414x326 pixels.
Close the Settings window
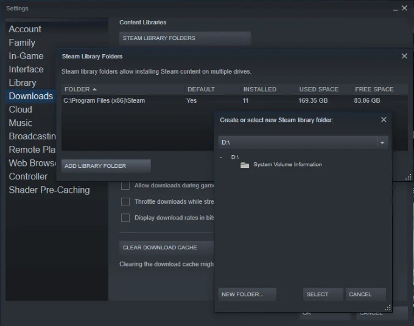pyautogui.click(x=404, y=8)
